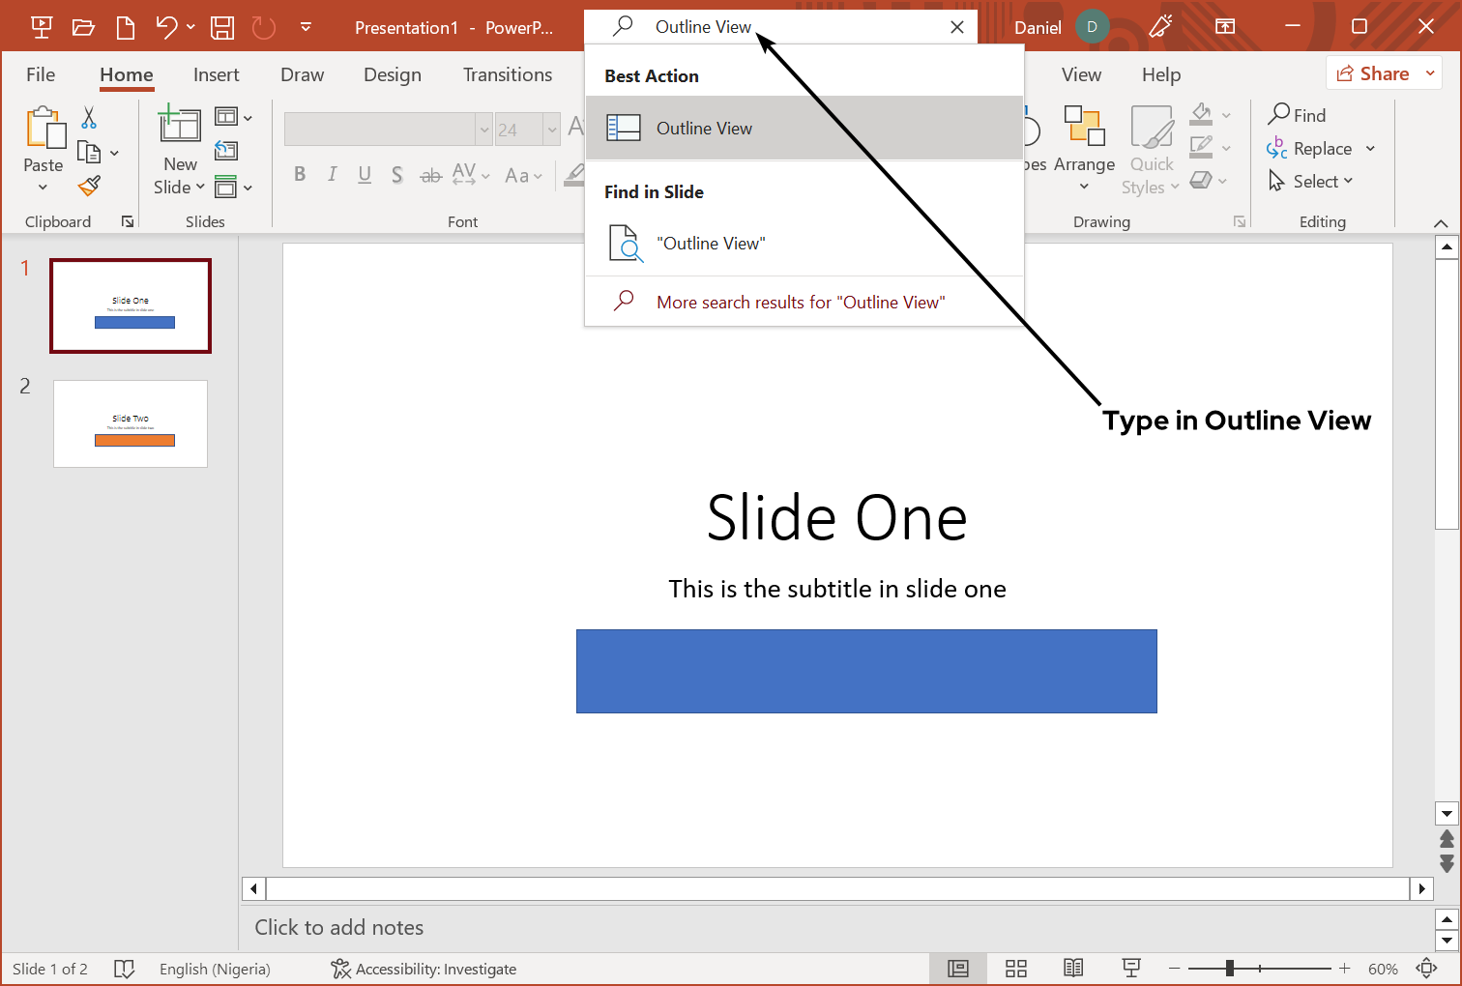
Task: Switch to Reading View in status bar
Action: [x=1073, y=969]
